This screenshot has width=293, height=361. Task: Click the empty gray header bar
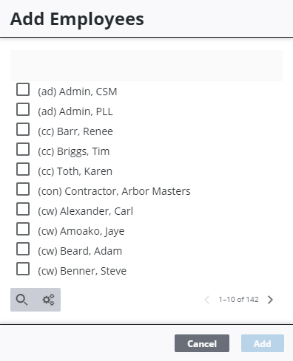[146, 66]
